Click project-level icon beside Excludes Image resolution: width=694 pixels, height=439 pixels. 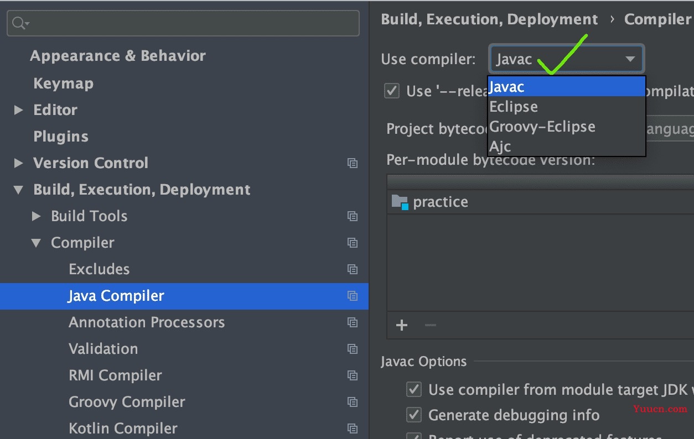(x=353, y=269)
